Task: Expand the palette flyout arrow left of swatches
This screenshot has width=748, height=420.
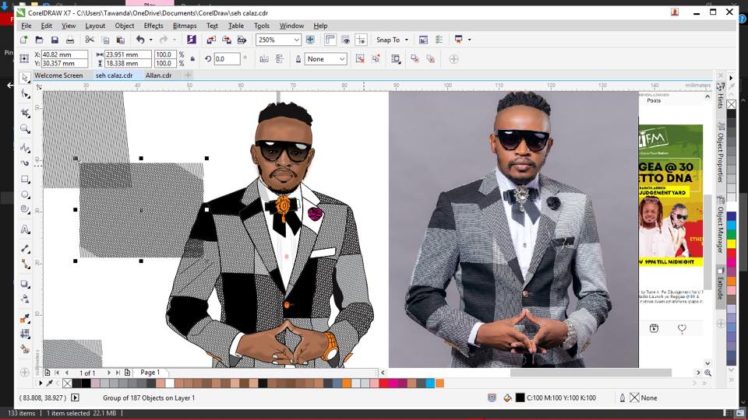Action: pos(41,383)
